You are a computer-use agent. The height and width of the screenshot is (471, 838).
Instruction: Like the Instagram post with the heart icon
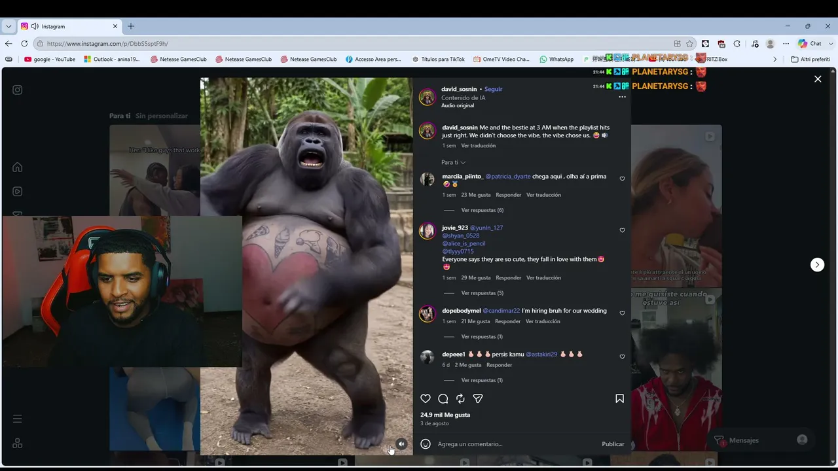click(426, 398)
